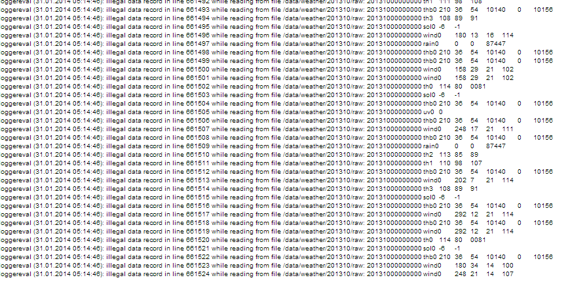Click the thb0 record at line 661516
Viewport: 587px width, 284px height.
click(x=276, y=206)
